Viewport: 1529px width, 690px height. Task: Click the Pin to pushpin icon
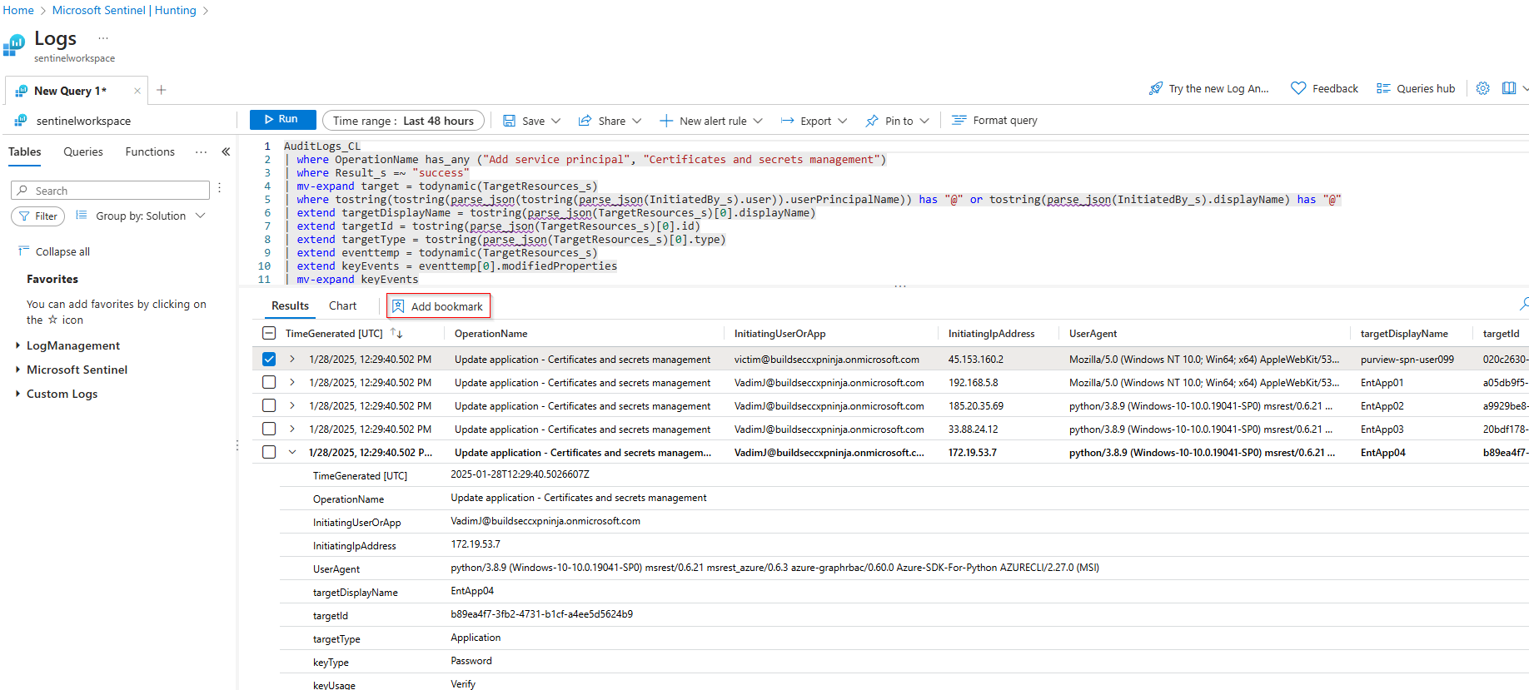(x=872, y=121)
